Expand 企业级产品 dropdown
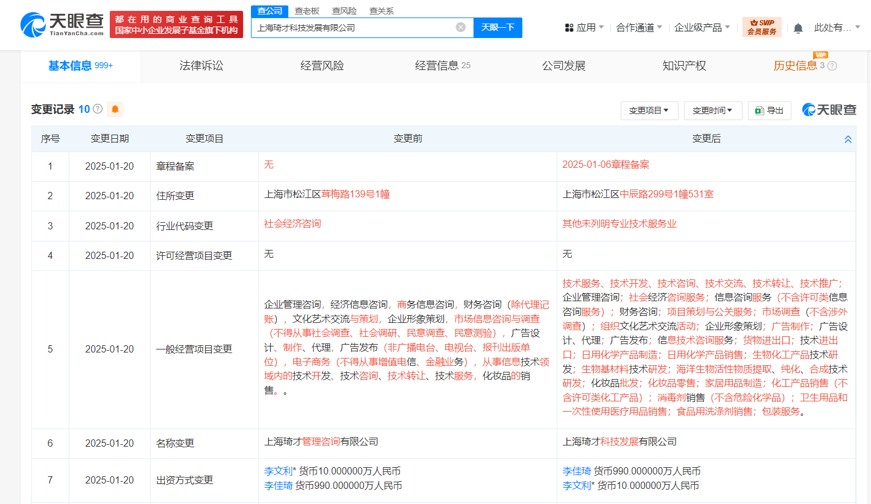The width and height of the screenshot is (871, 504). pyautogui.click(x=702, y=27)
